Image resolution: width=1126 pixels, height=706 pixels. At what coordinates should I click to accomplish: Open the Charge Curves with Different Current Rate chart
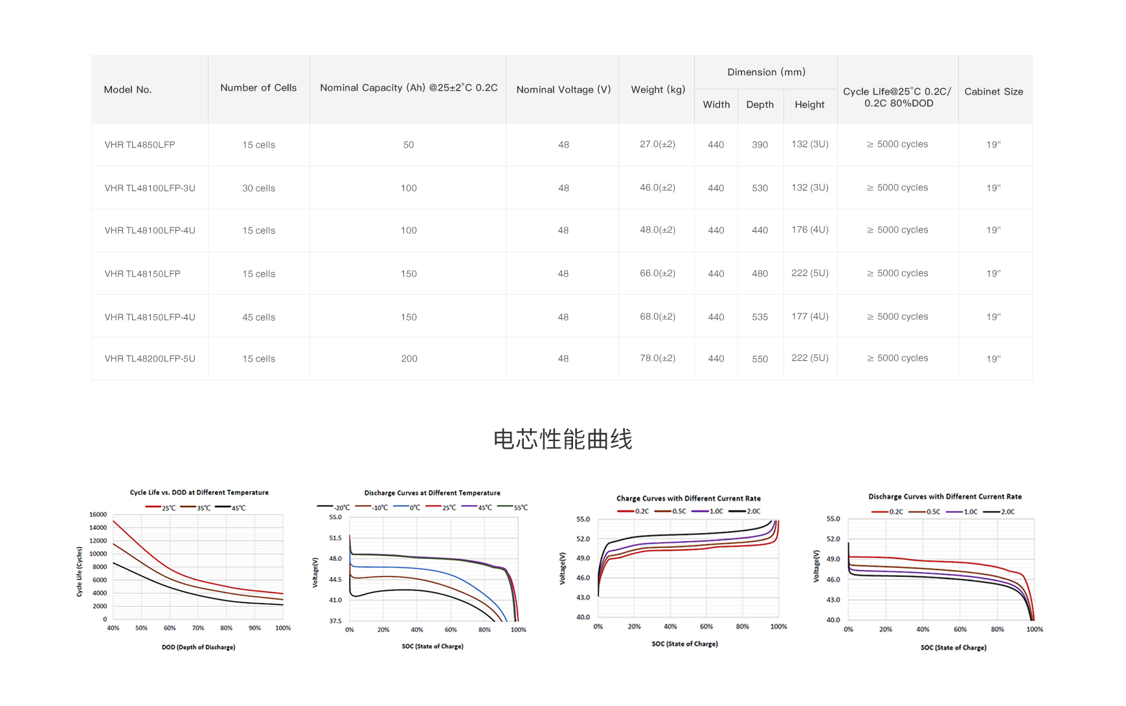[673, 572]
